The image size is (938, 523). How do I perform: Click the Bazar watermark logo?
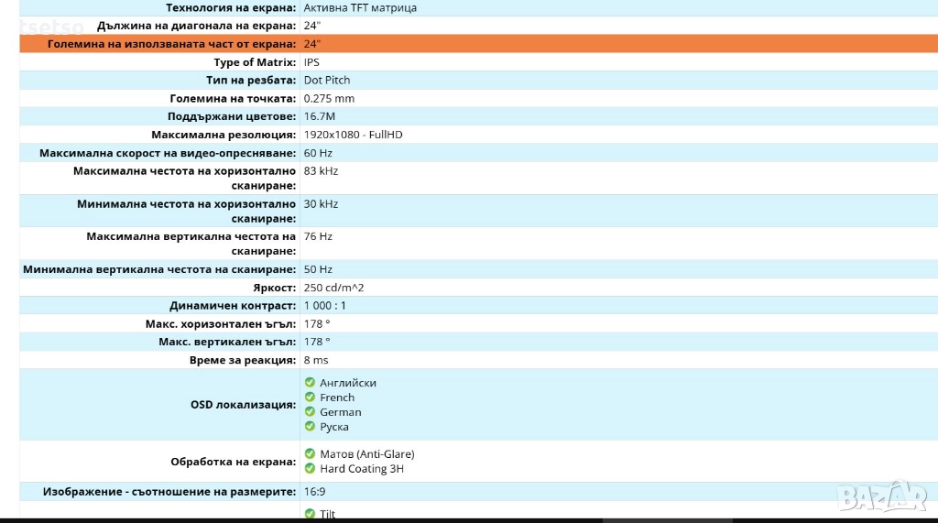[x=883, y=497]
